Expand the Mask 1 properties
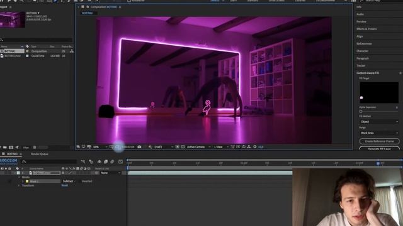 coord(23,181)
